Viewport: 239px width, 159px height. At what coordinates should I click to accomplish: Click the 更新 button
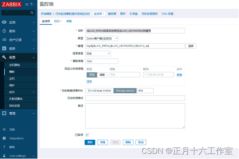(90, 142)
